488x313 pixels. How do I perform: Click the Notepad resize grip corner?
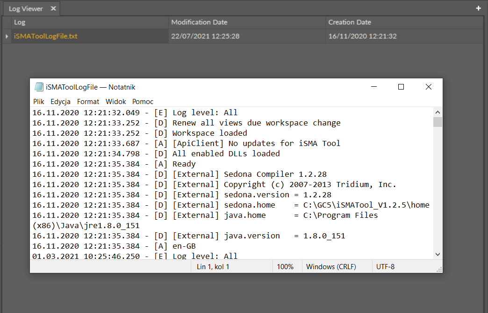coord(439,269)
